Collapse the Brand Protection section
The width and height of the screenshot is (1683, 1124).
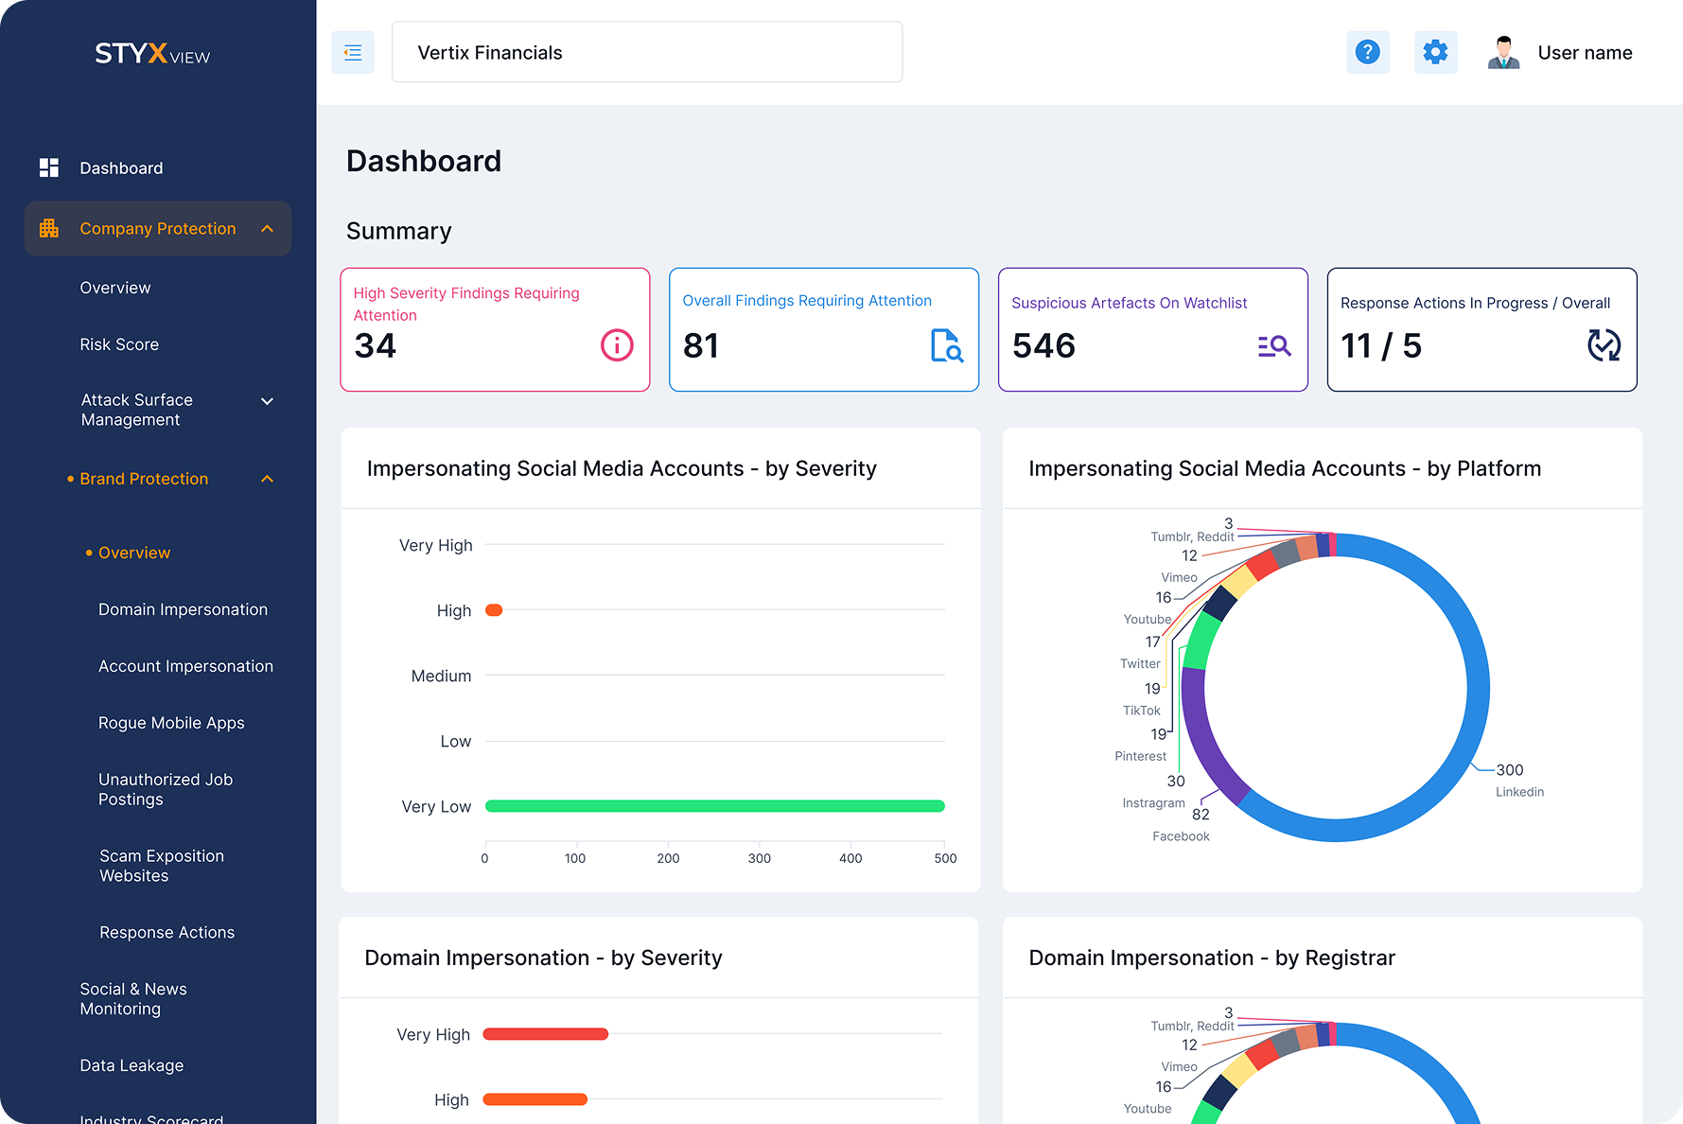[x=266, y=479]
